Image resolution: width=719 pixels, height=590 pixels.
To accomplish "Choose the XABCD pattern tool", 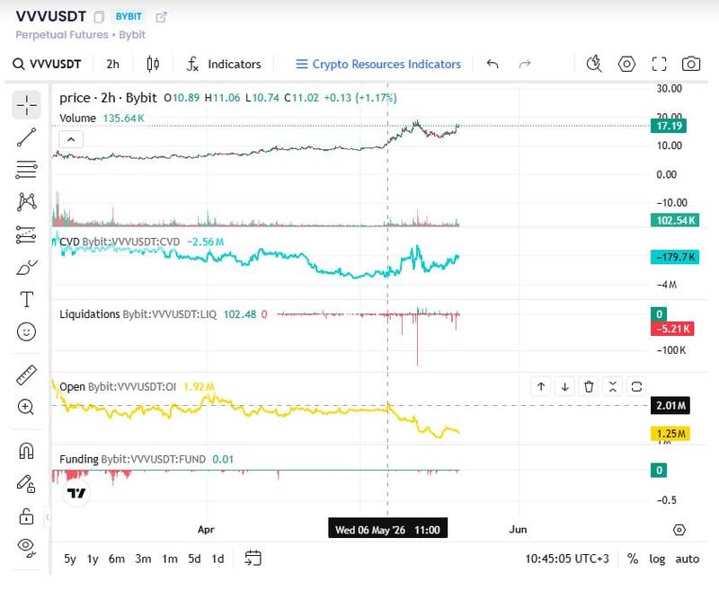I will pos(27,201).
